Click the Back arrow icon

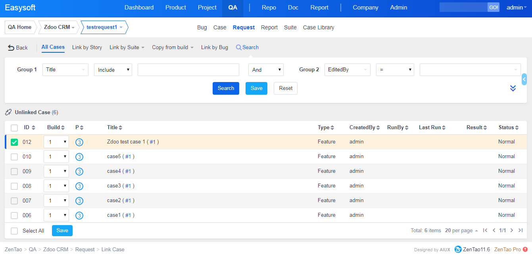(x=11, y=48)
